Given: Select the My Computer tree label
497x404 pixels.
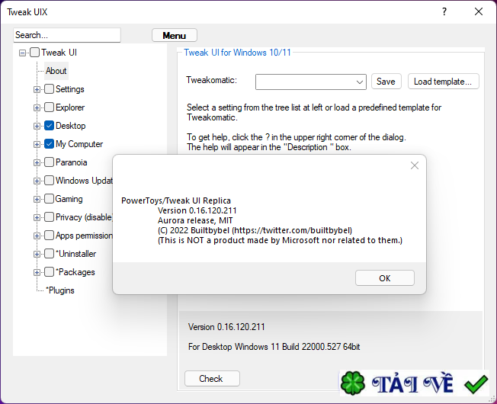Looking at the screenshot, I should pyautogui.click(x=79, y=144).
